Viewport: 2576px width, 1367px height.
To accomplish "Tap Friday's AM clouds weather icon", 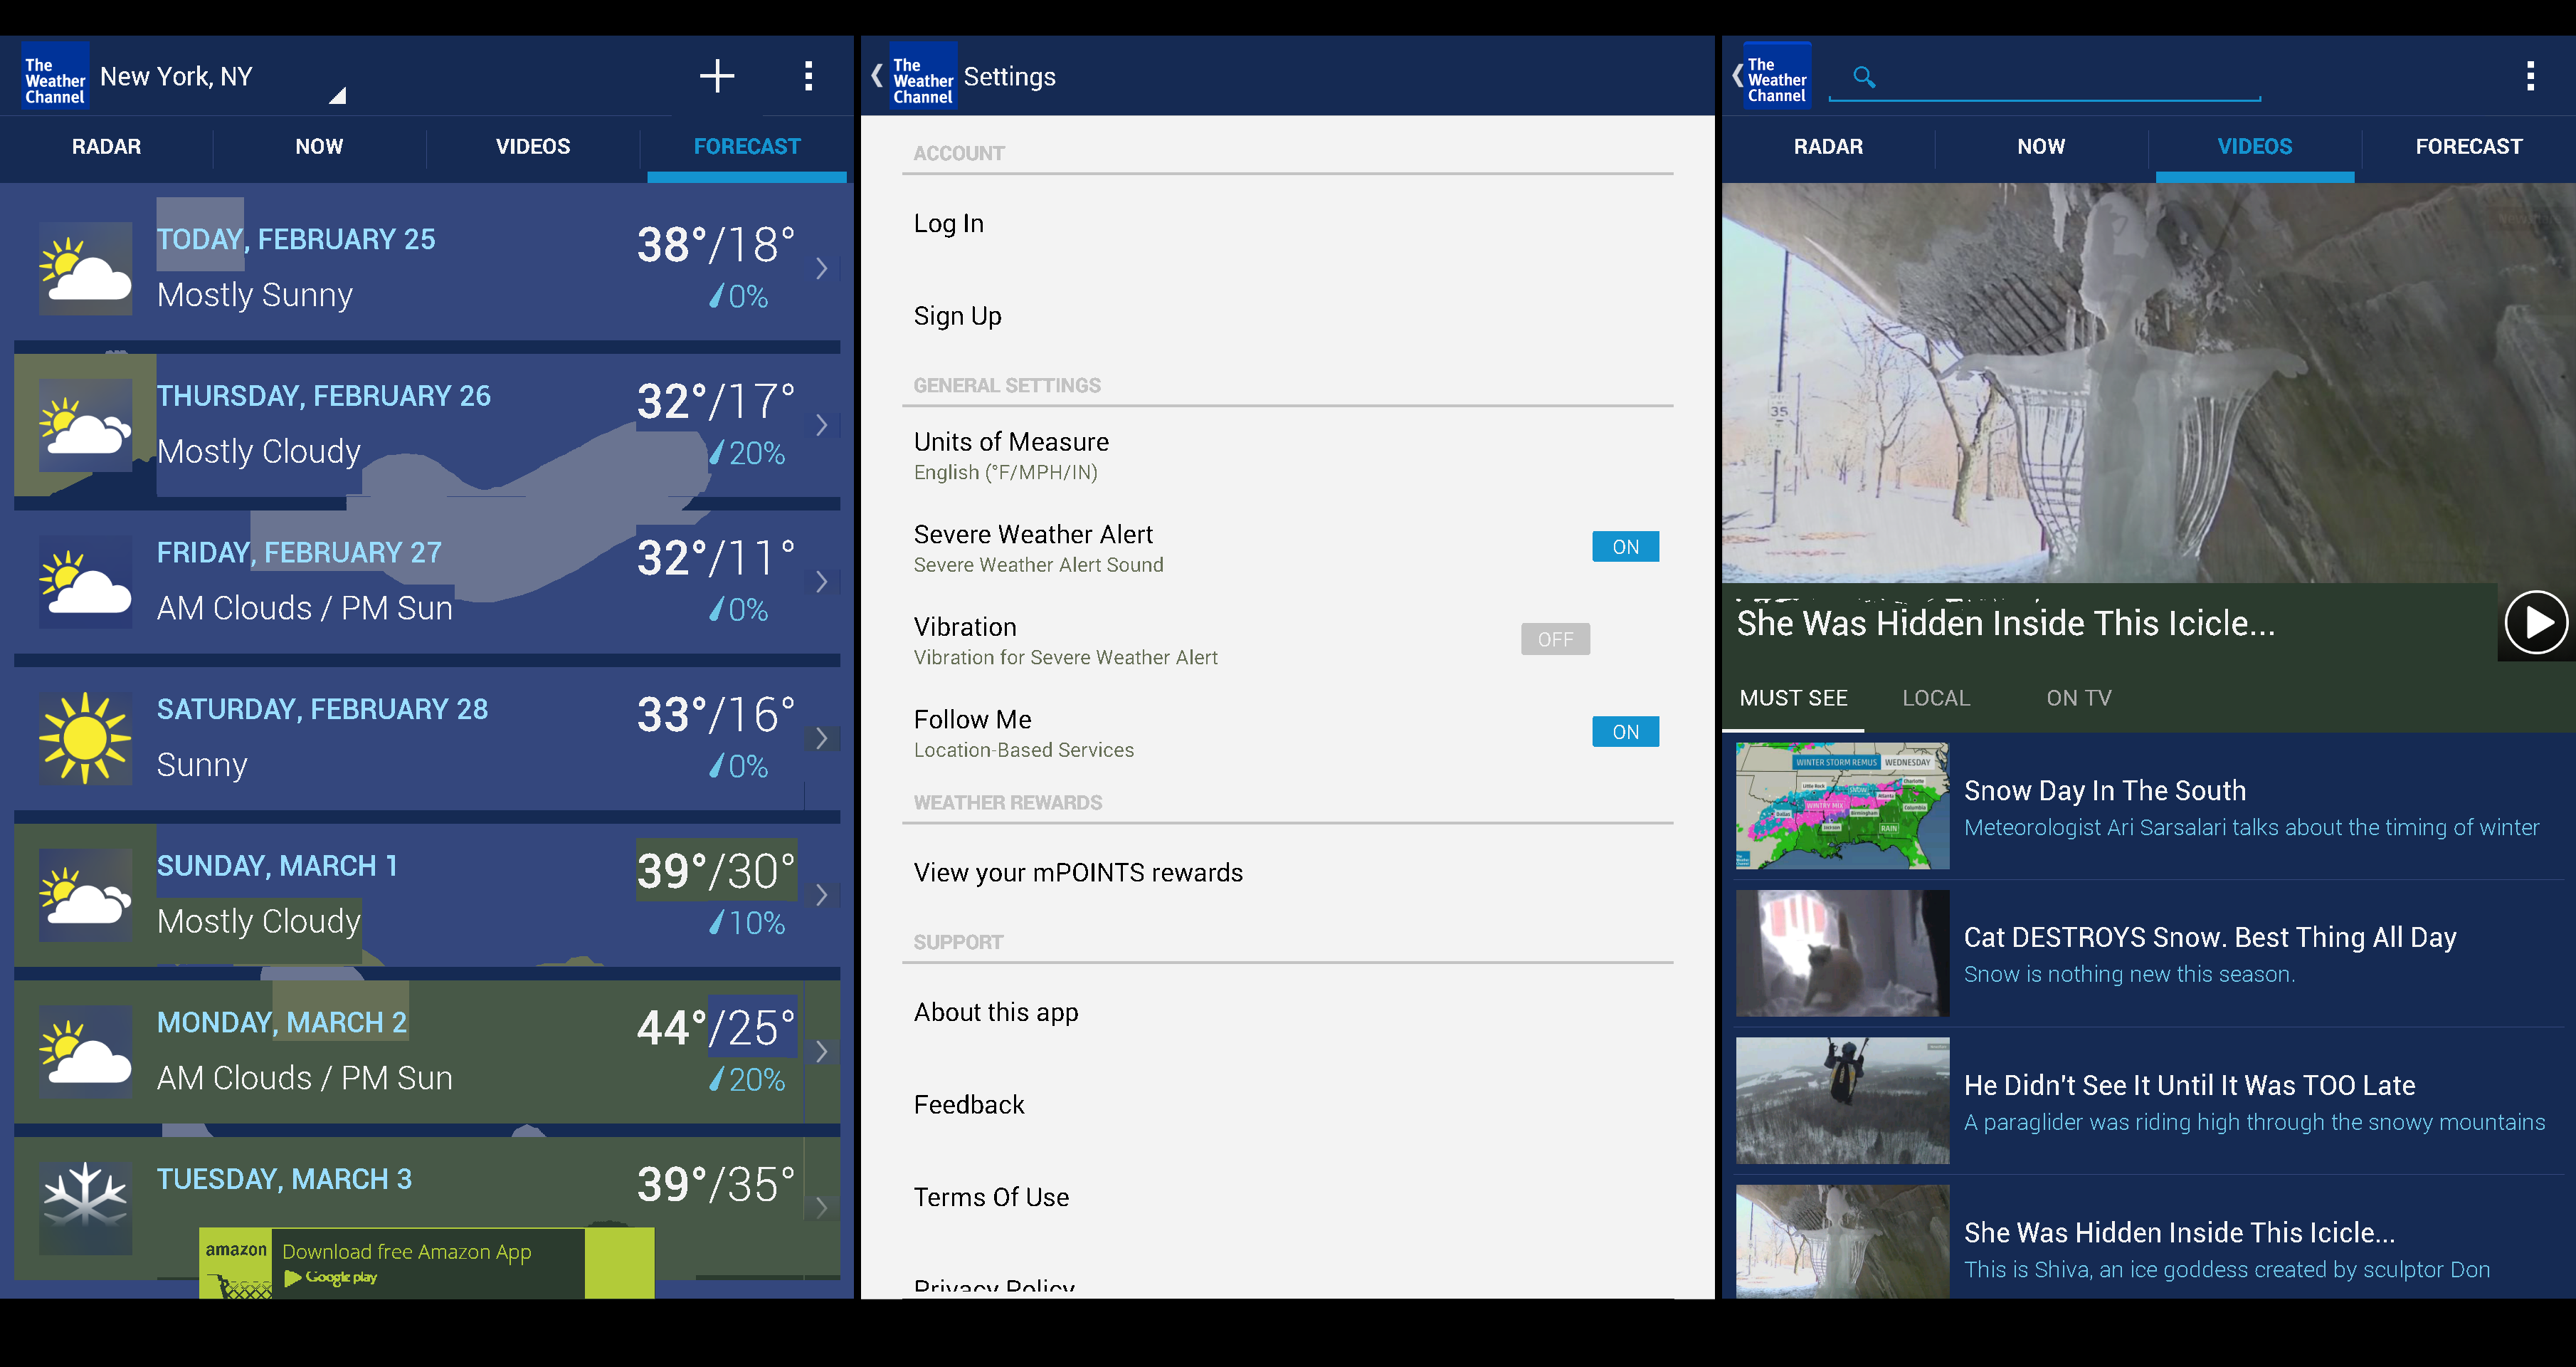I will click(x=86, y=582).
